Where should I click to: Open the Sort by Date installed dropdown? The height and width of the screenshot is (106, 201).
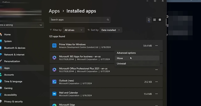[x=111, y=30]
